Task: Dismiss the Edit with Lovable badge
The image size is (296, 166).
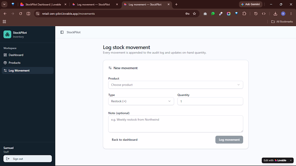Action: click(291, 160)
